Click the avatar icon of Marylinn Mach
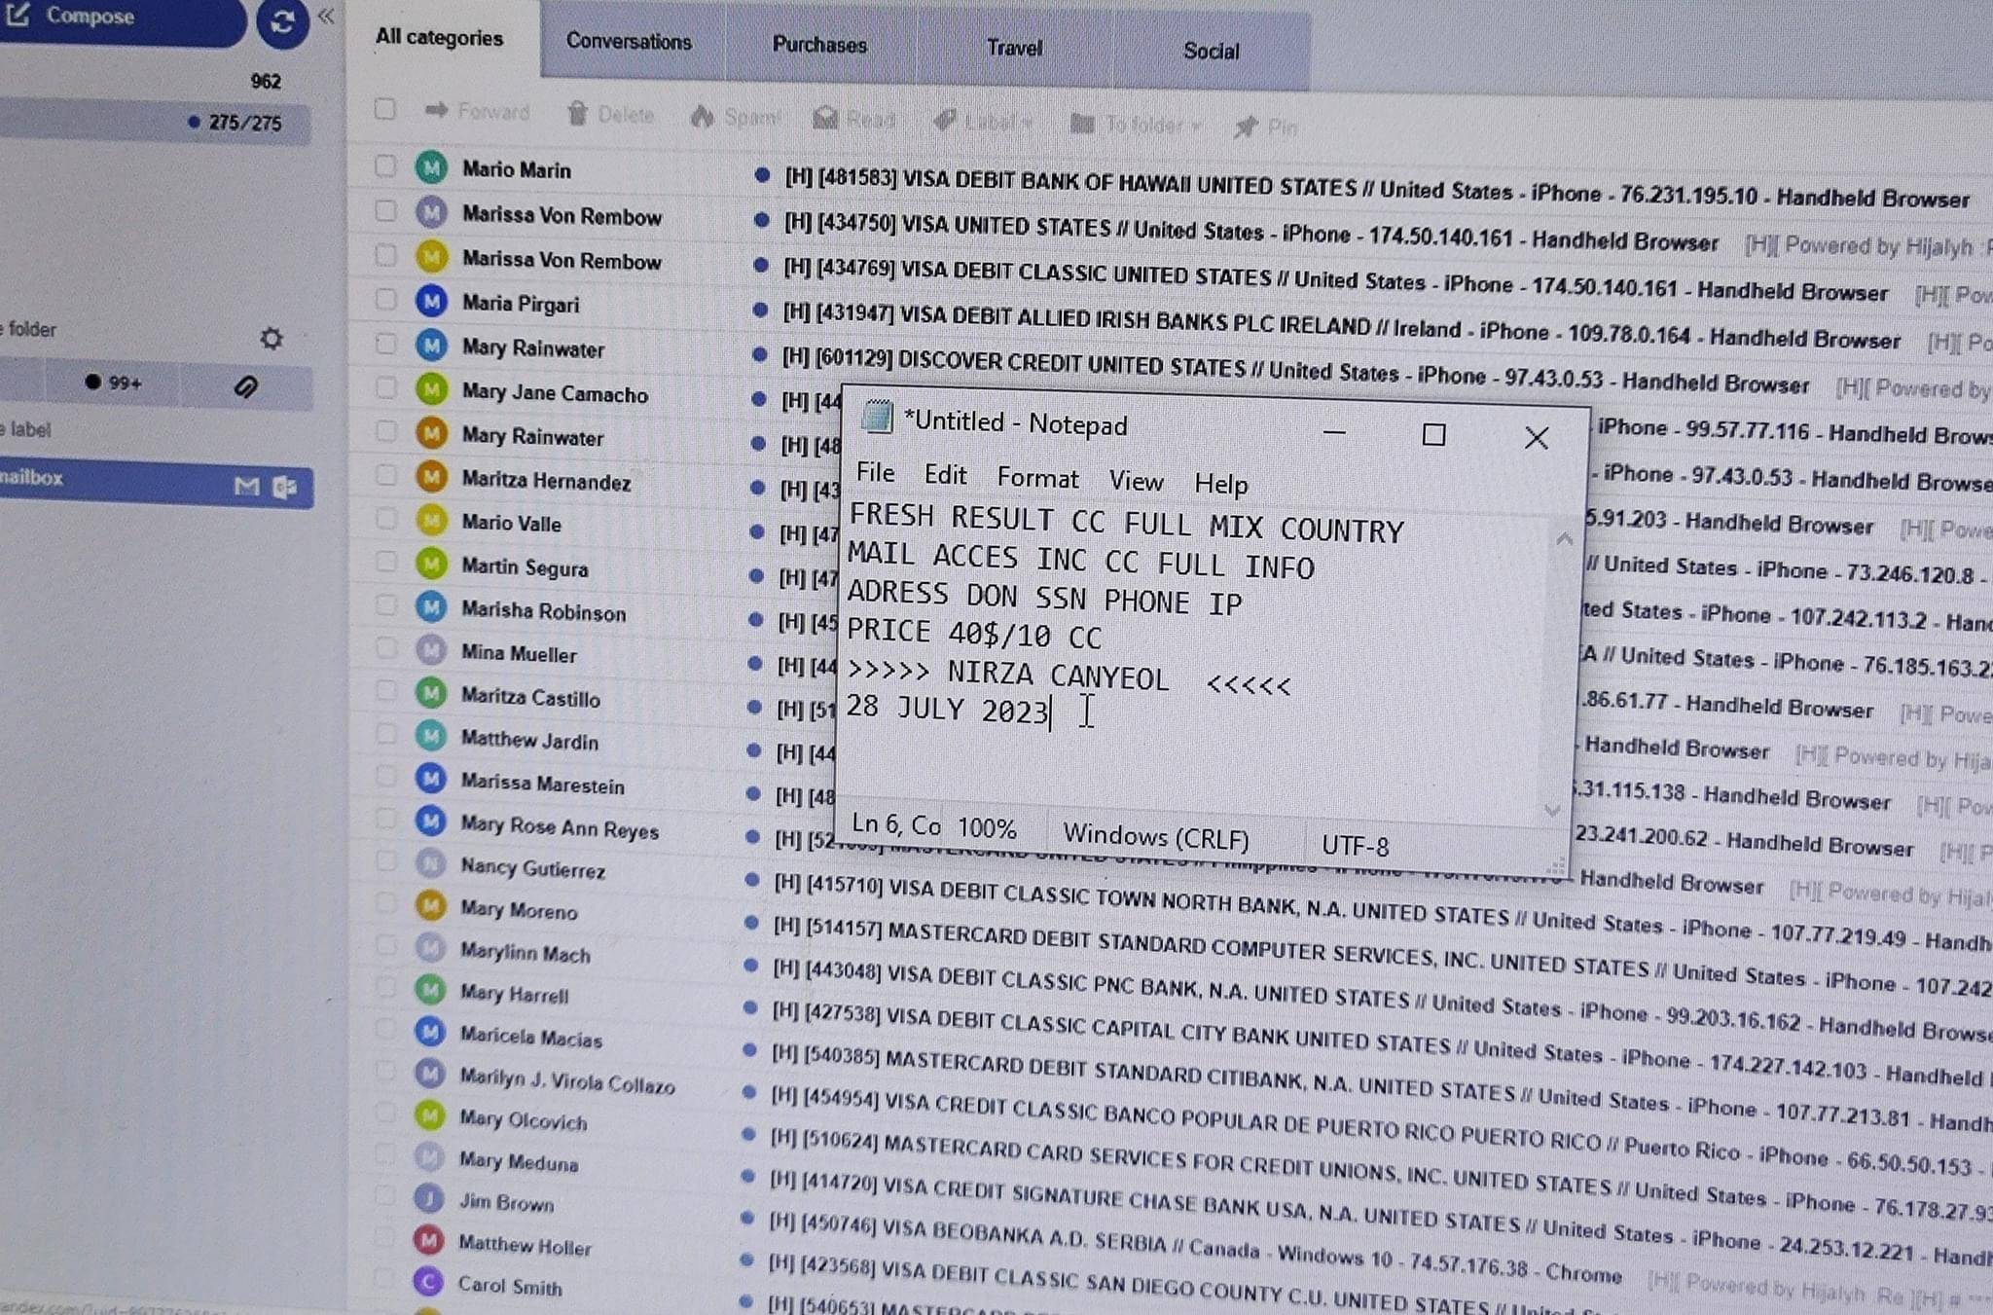The height and width of the screenshot is (1315, 1993). click(430, 947)
